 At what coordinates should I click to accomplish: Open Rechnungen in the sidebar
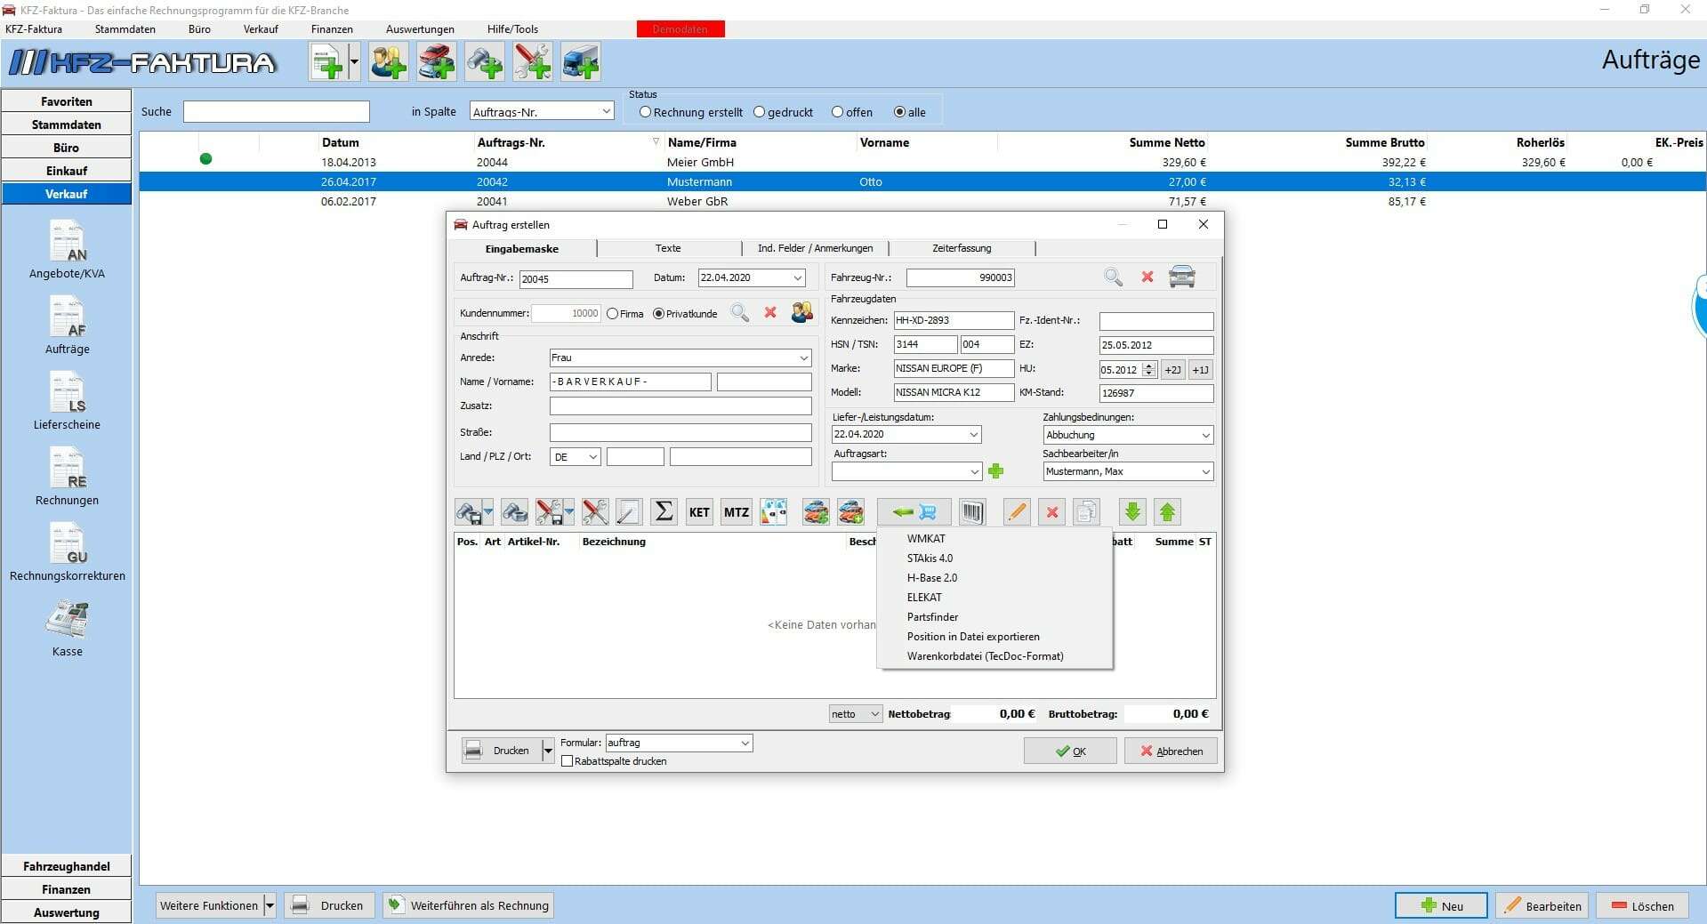point(67,477)
